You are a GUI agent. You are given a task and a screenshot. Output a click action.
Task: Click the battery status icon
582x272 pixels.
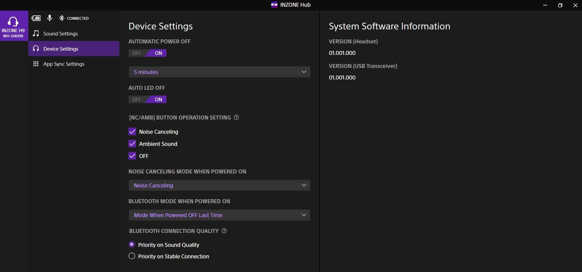[36, 18]
